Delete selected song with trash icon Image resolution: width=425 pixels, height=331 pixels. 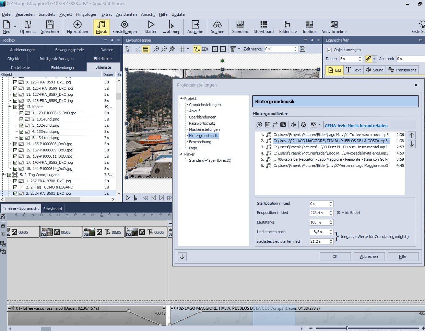[267, 125]
